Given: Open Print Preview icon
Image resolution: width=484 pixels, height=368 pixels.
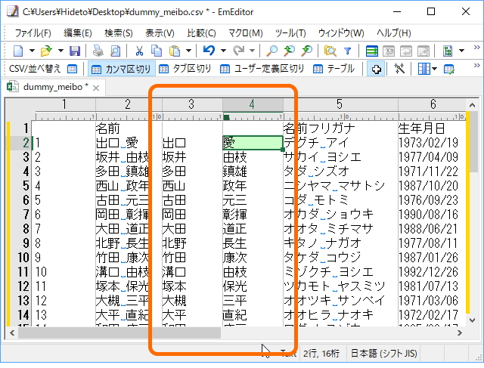Looking at the screenshot, I should [x=115, y=51].
